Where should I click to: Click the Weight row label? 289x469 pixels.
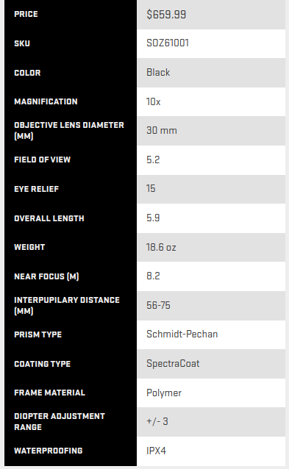click(x=29, y=247)
